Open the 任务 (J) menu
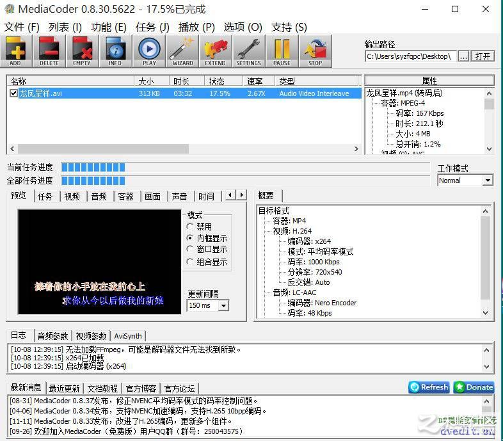The image size is (503, 441). coord(152,28)
